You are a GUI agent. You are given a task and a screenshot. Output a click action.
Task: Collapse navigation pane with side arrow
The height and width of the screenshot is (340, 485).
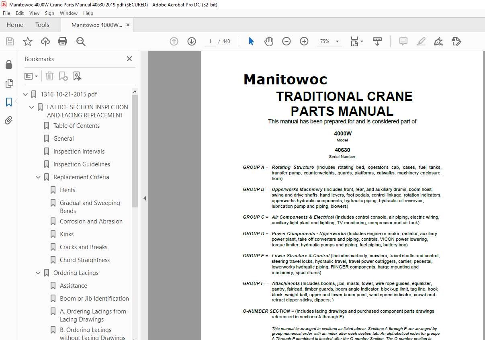[x=145, y=199]
